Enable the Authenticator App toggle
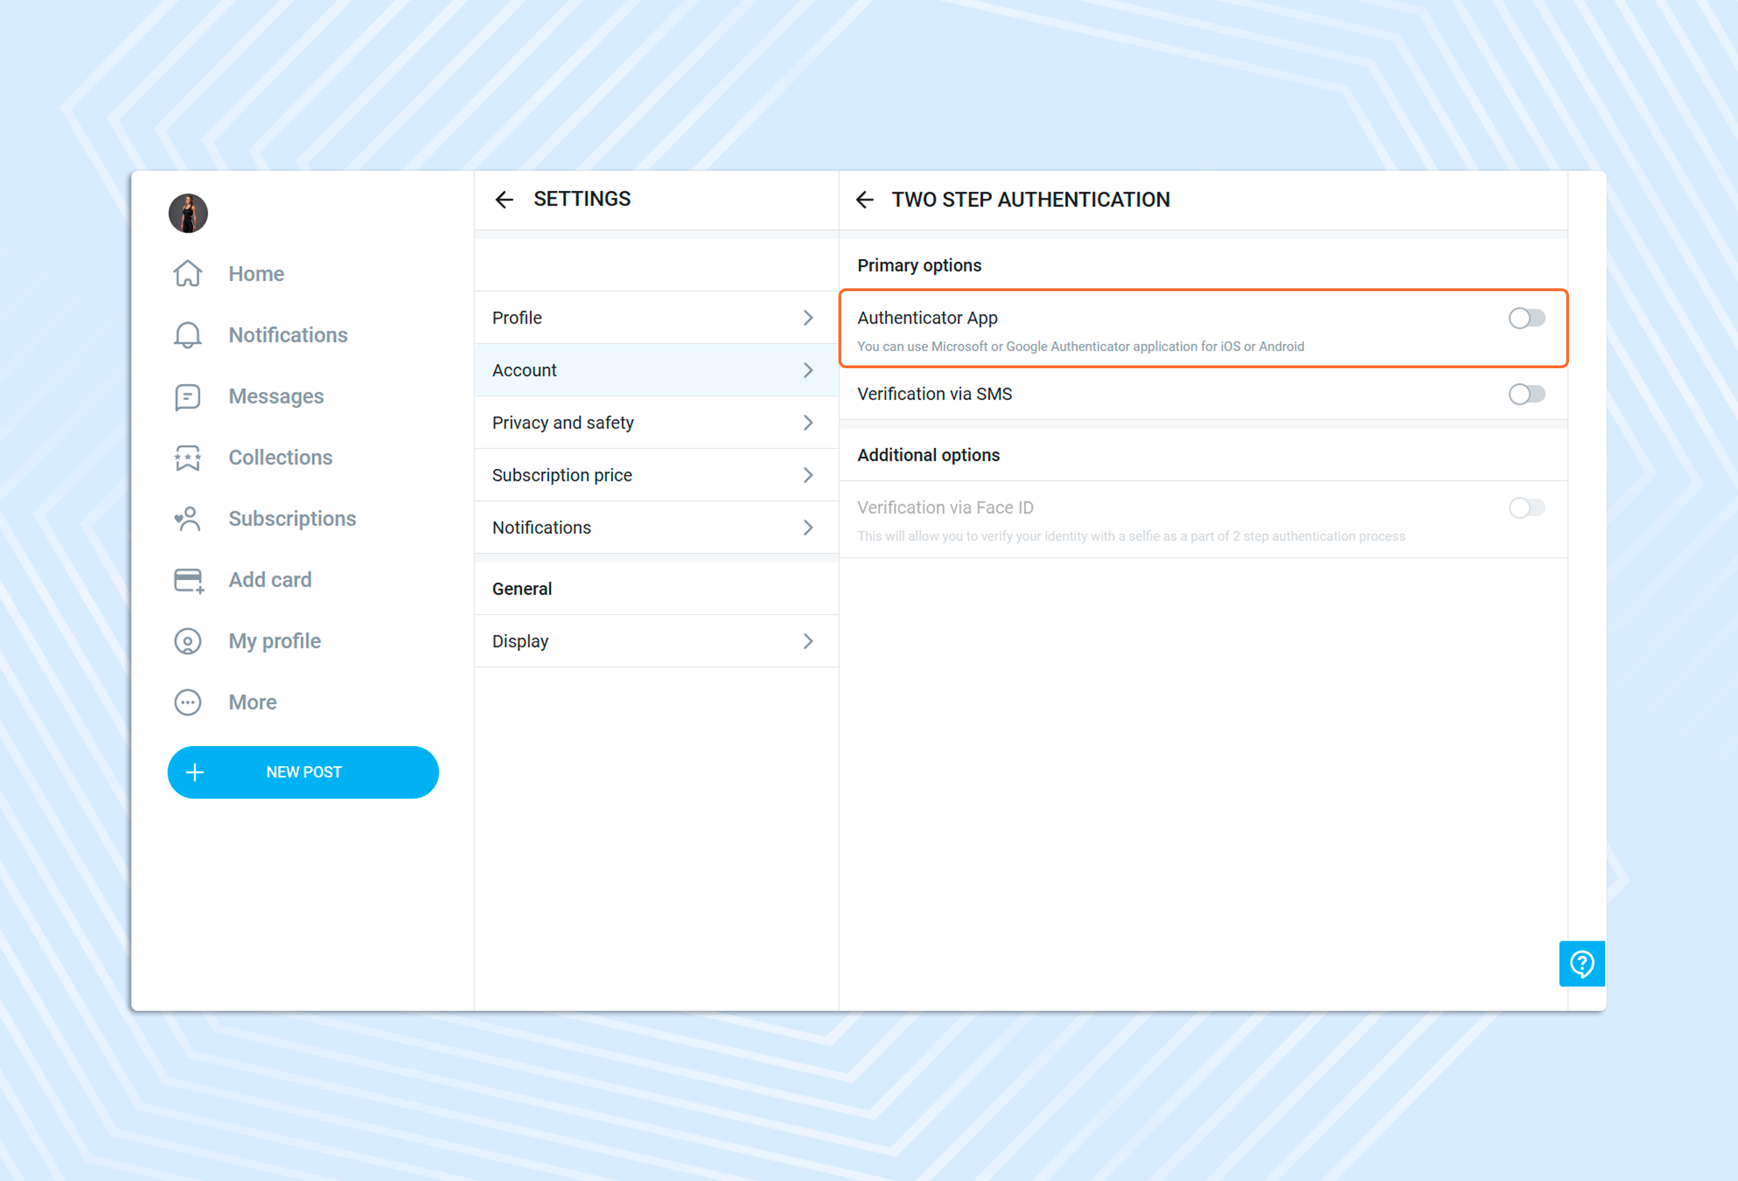This screenshot has width=1738, height=1181. click(x=1527, y=318)
